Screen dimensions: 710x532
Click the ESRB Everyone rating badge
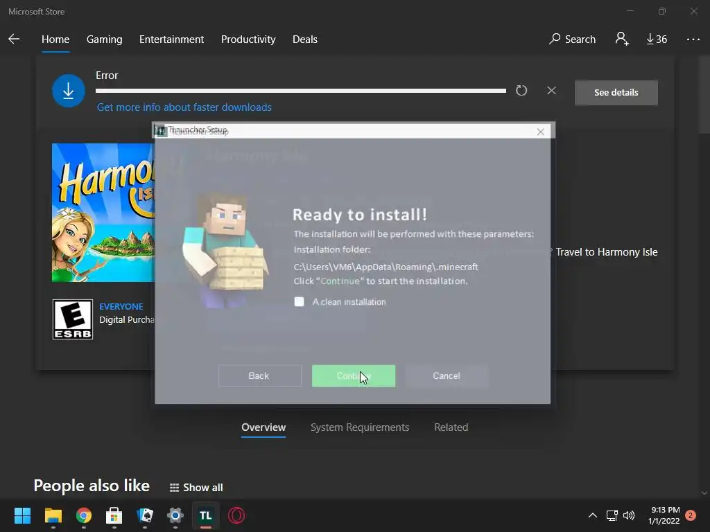click(72, 319)
